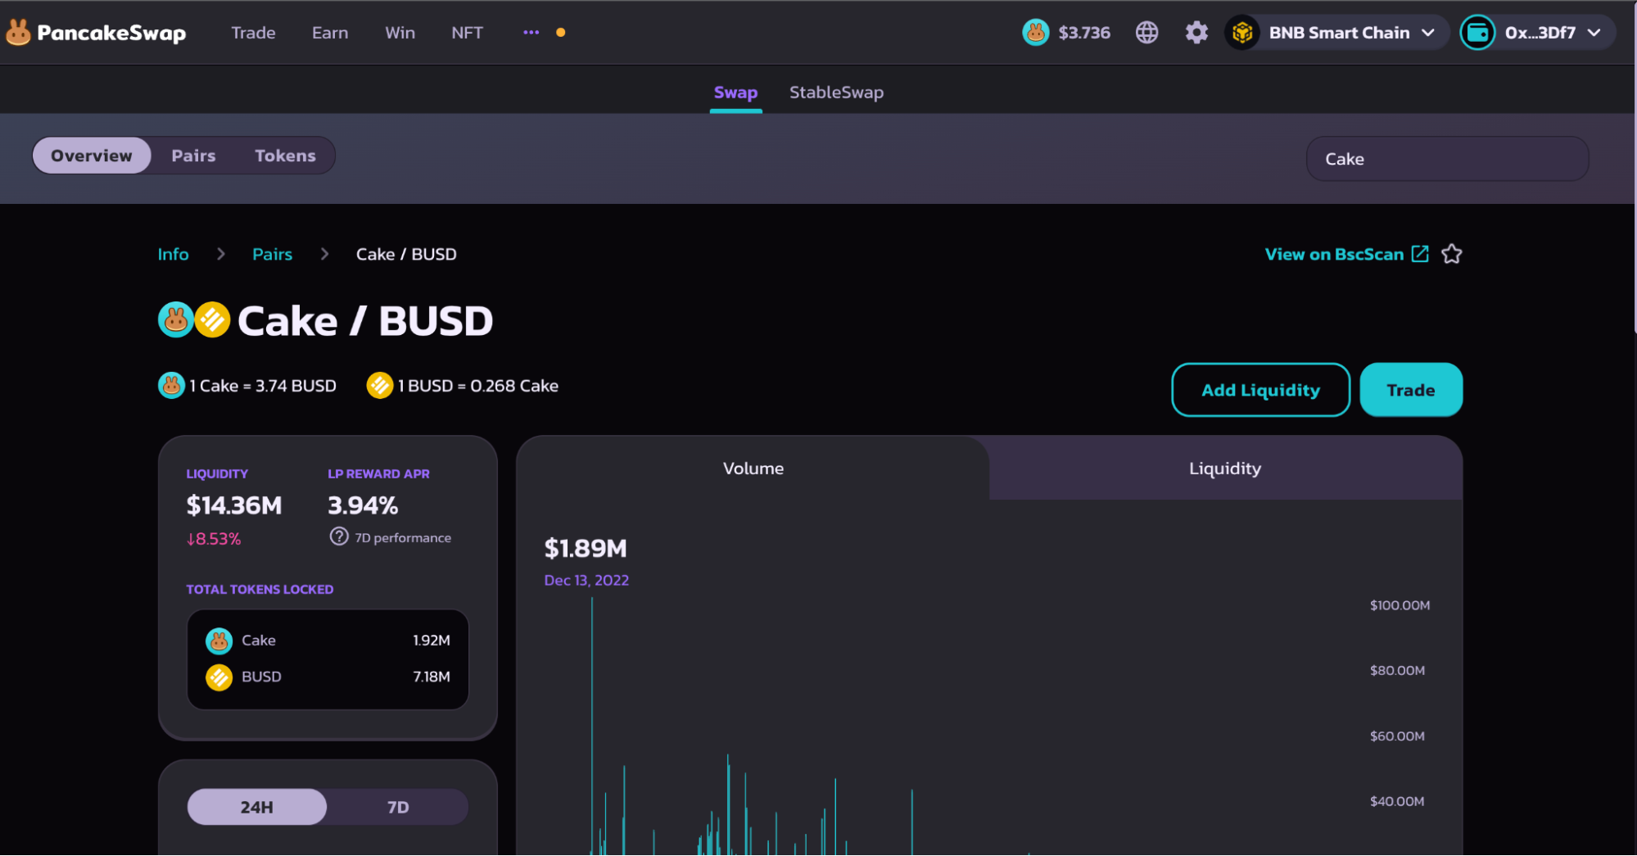Open the Trade menu in navbar
Image resolution: width=1637 pixels, height=856 pixels.
253,33
